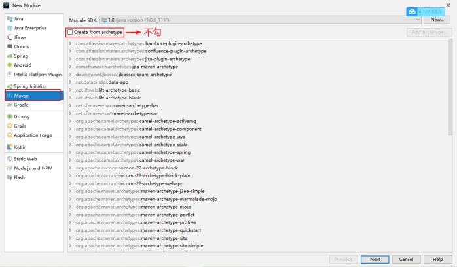Screen dimensions: 457x267
Task: Select the Spring icon in sidebar
Action: pyautogui.click(x=9, y=56)
